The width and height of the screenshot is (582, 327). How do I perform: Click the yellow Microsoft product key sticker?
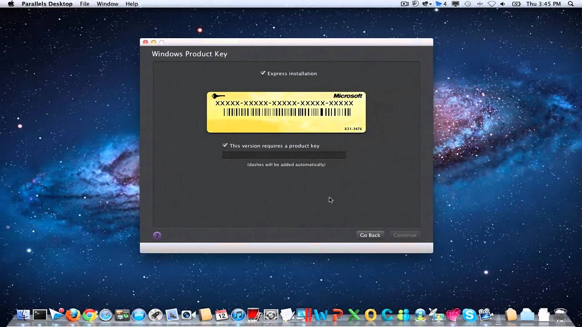[286, 112]
